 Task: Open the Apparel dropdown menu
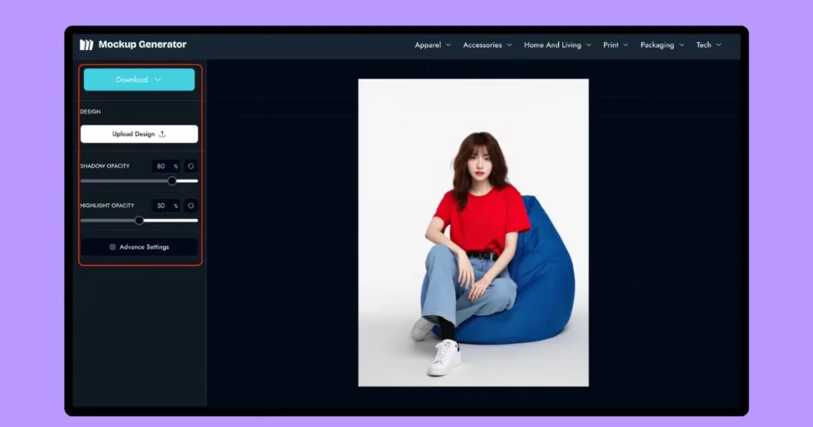point(432,45)
